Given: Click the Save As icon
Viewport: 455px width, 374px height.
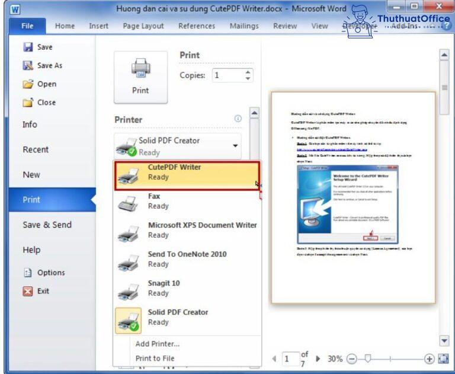Looking at the screenshot, I should [28, 65].
